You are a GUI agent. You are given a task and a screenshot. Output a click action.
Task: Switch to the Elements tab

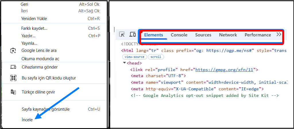(154, 35)
